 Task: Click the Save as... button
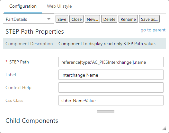click(x=149, y=19)
